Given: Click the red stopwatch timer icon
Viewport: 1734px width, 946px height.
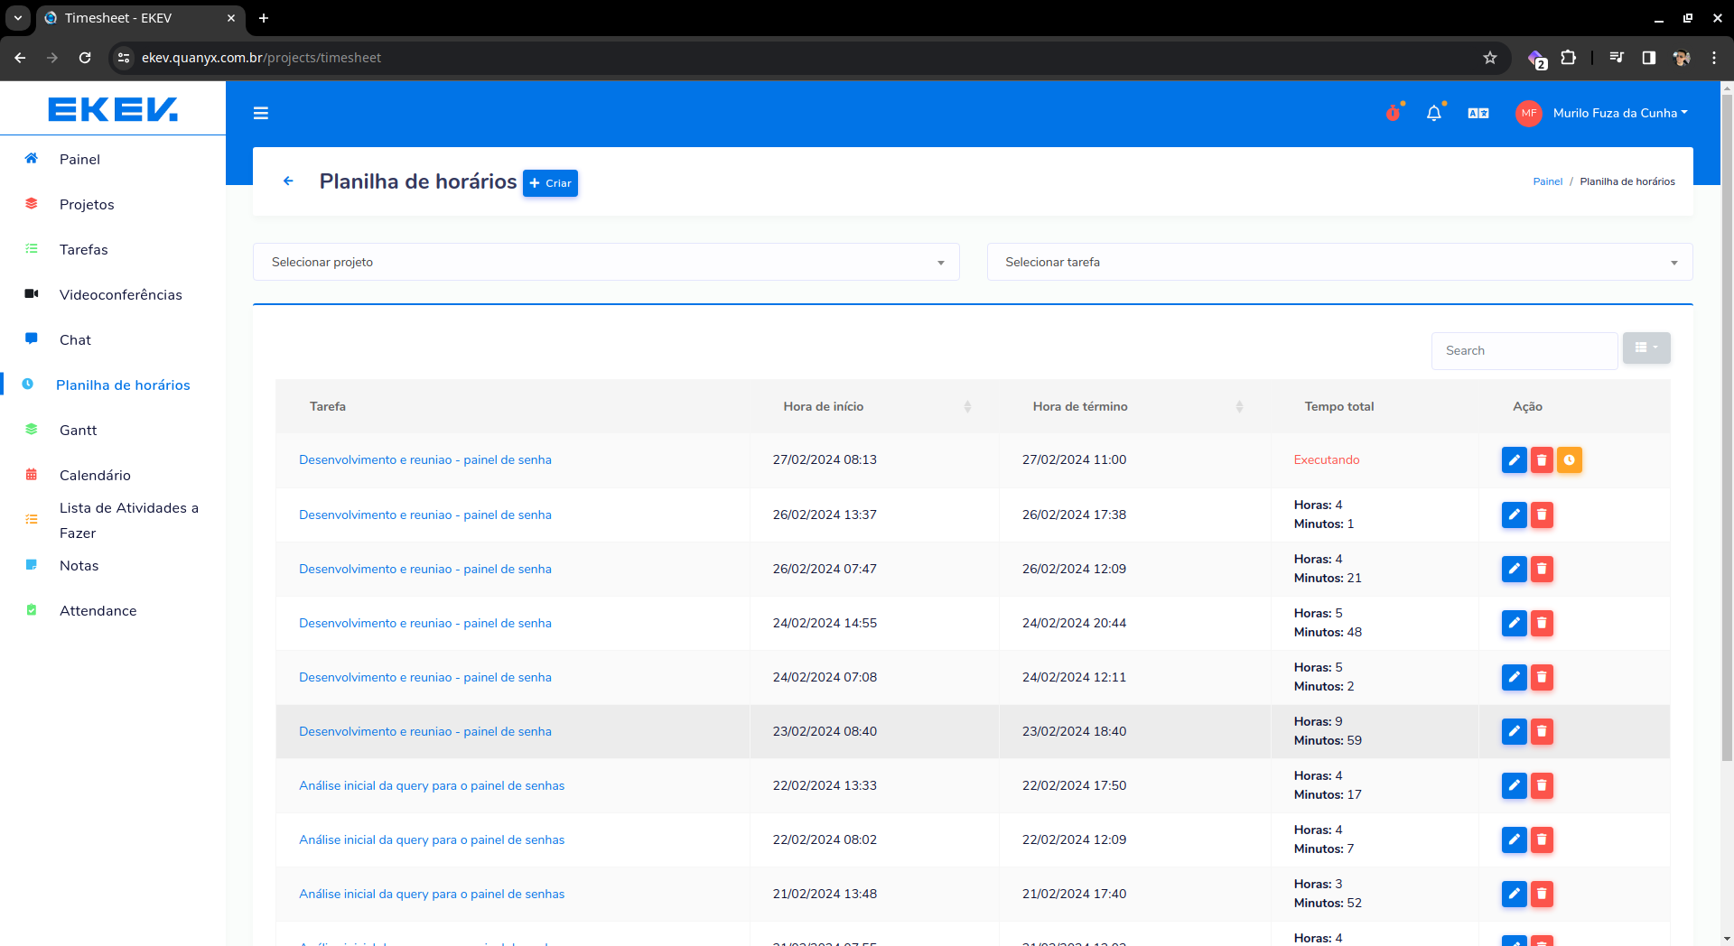Looking at the screenshot, I should [1394, 113].
